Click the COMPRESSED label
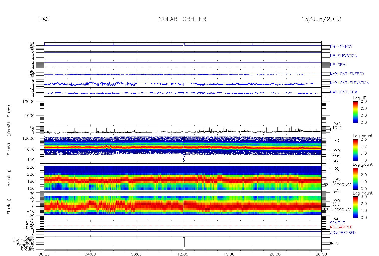This screenshot has height=256, width=379. click(x=343, y=233)
